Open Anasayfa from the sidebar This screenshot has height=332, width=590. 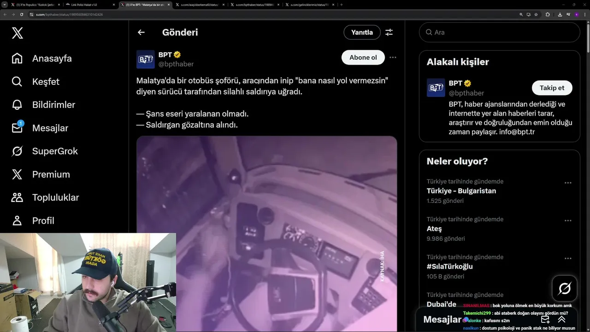click(x=41, y=59)
